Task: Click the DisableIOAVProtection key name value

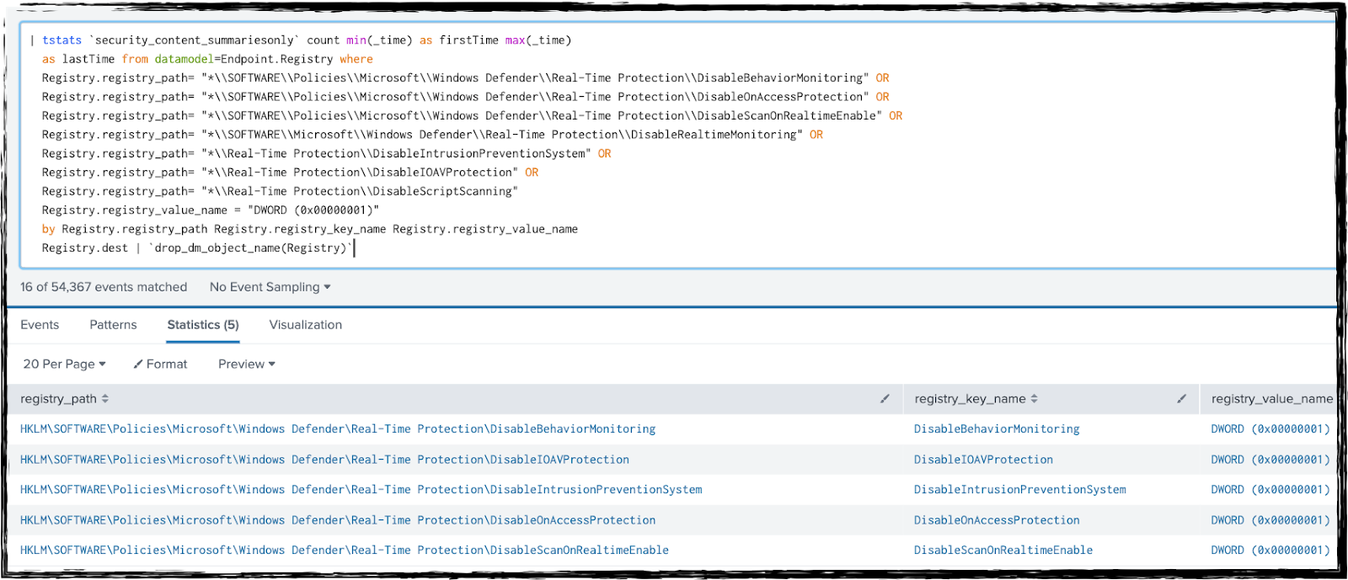Action: coord(983,460)
